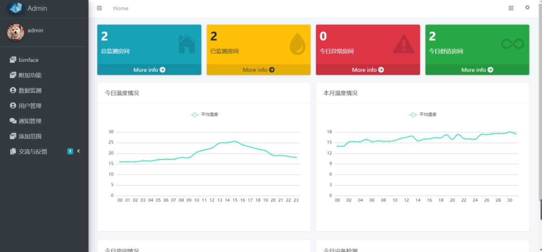Click the peak data point at hour 15
Viewport: 542px width, 252px height.
(x=235, y=141)
